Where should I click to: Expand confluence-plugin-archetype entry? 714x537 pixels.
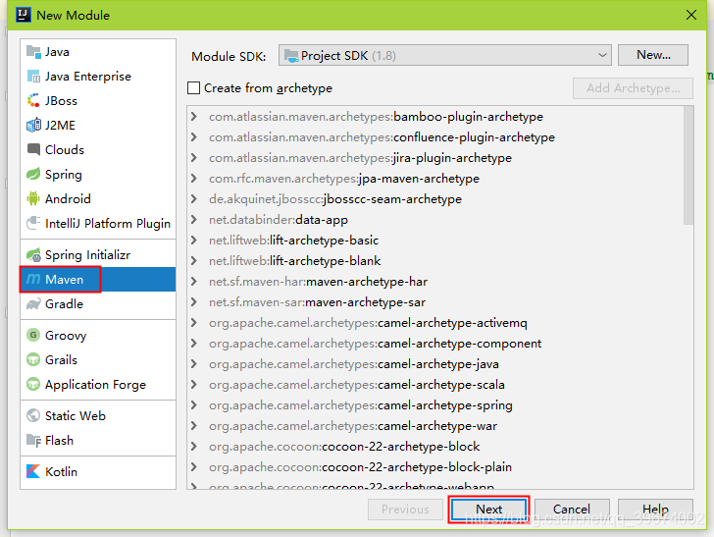(x=194, y=136)
